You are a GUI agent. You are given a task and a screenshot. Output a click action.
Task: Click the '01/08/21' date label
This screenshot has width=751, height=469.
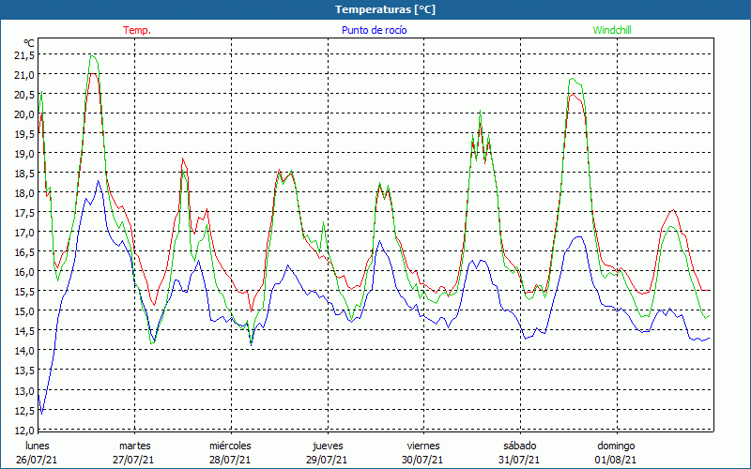point(616,460)
